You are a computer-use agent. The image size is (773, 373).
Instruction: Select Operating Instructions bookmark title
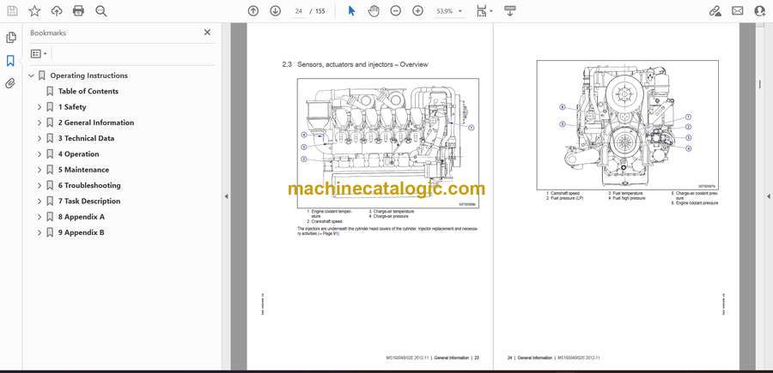click(x=88, y=75)
